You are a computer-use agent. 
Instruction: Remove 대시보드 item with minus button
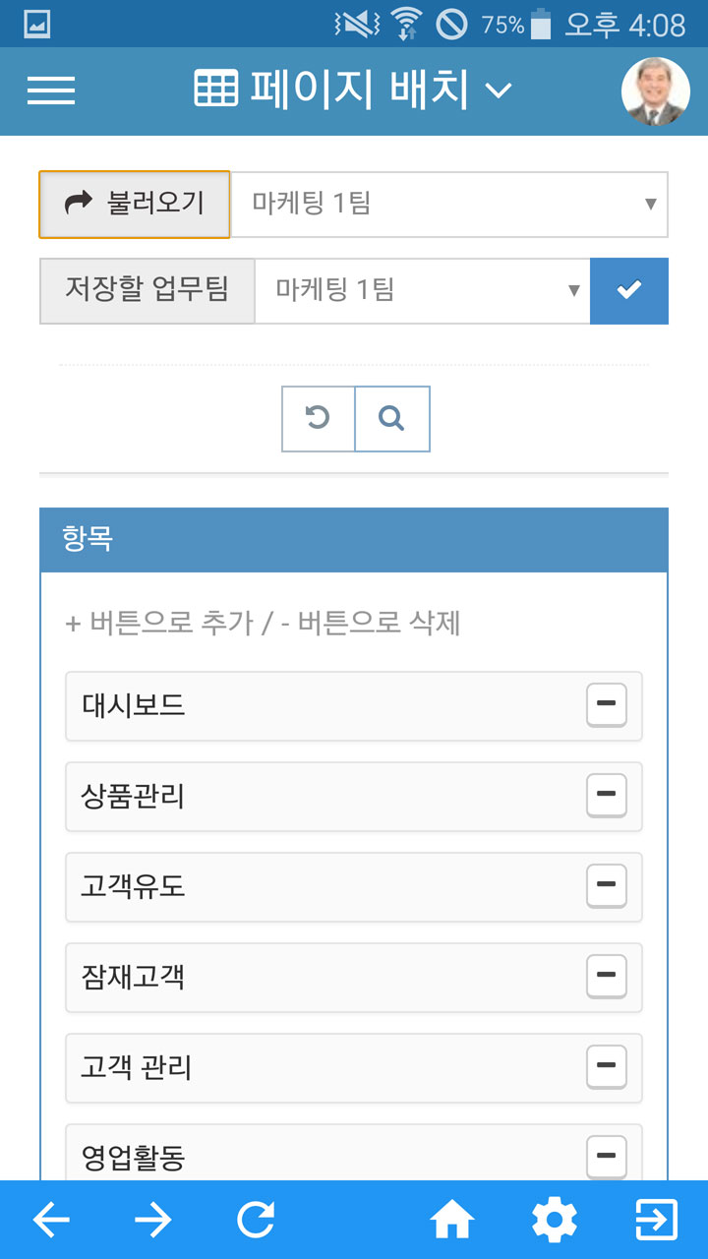tap(607, 705)
